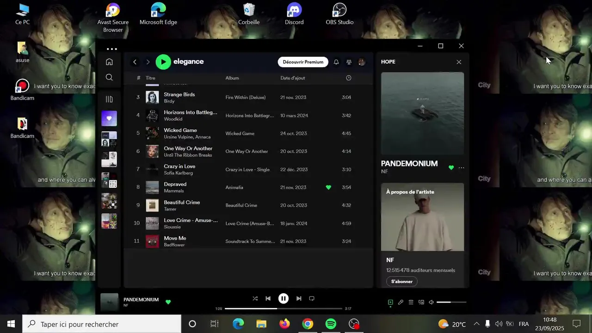Viewport: 592px width, 333px height.
Task: Adjust the volume slider
Action: 451,302
